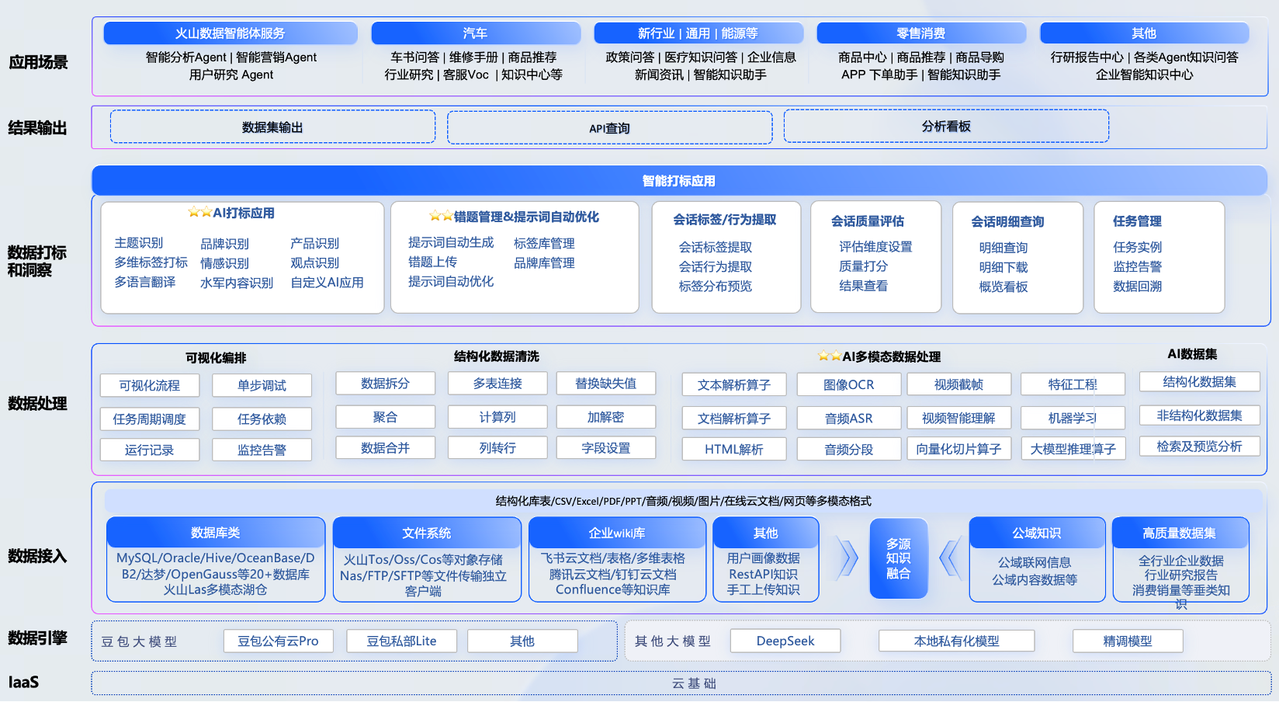Click the 向量化切片算子 box
This screenshot has height=702, width=1279.
959,449
